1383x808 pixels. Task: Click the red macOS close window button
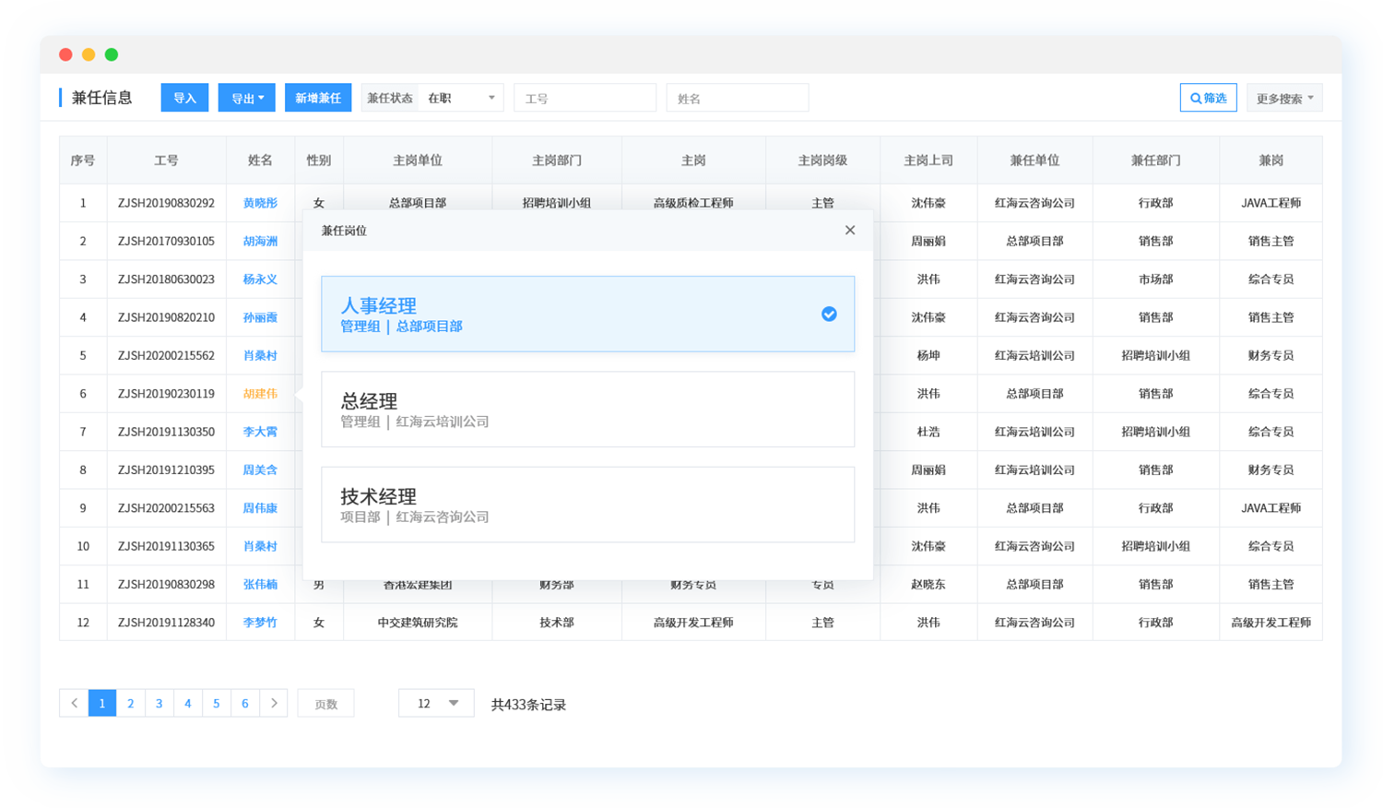pos(65,54)
